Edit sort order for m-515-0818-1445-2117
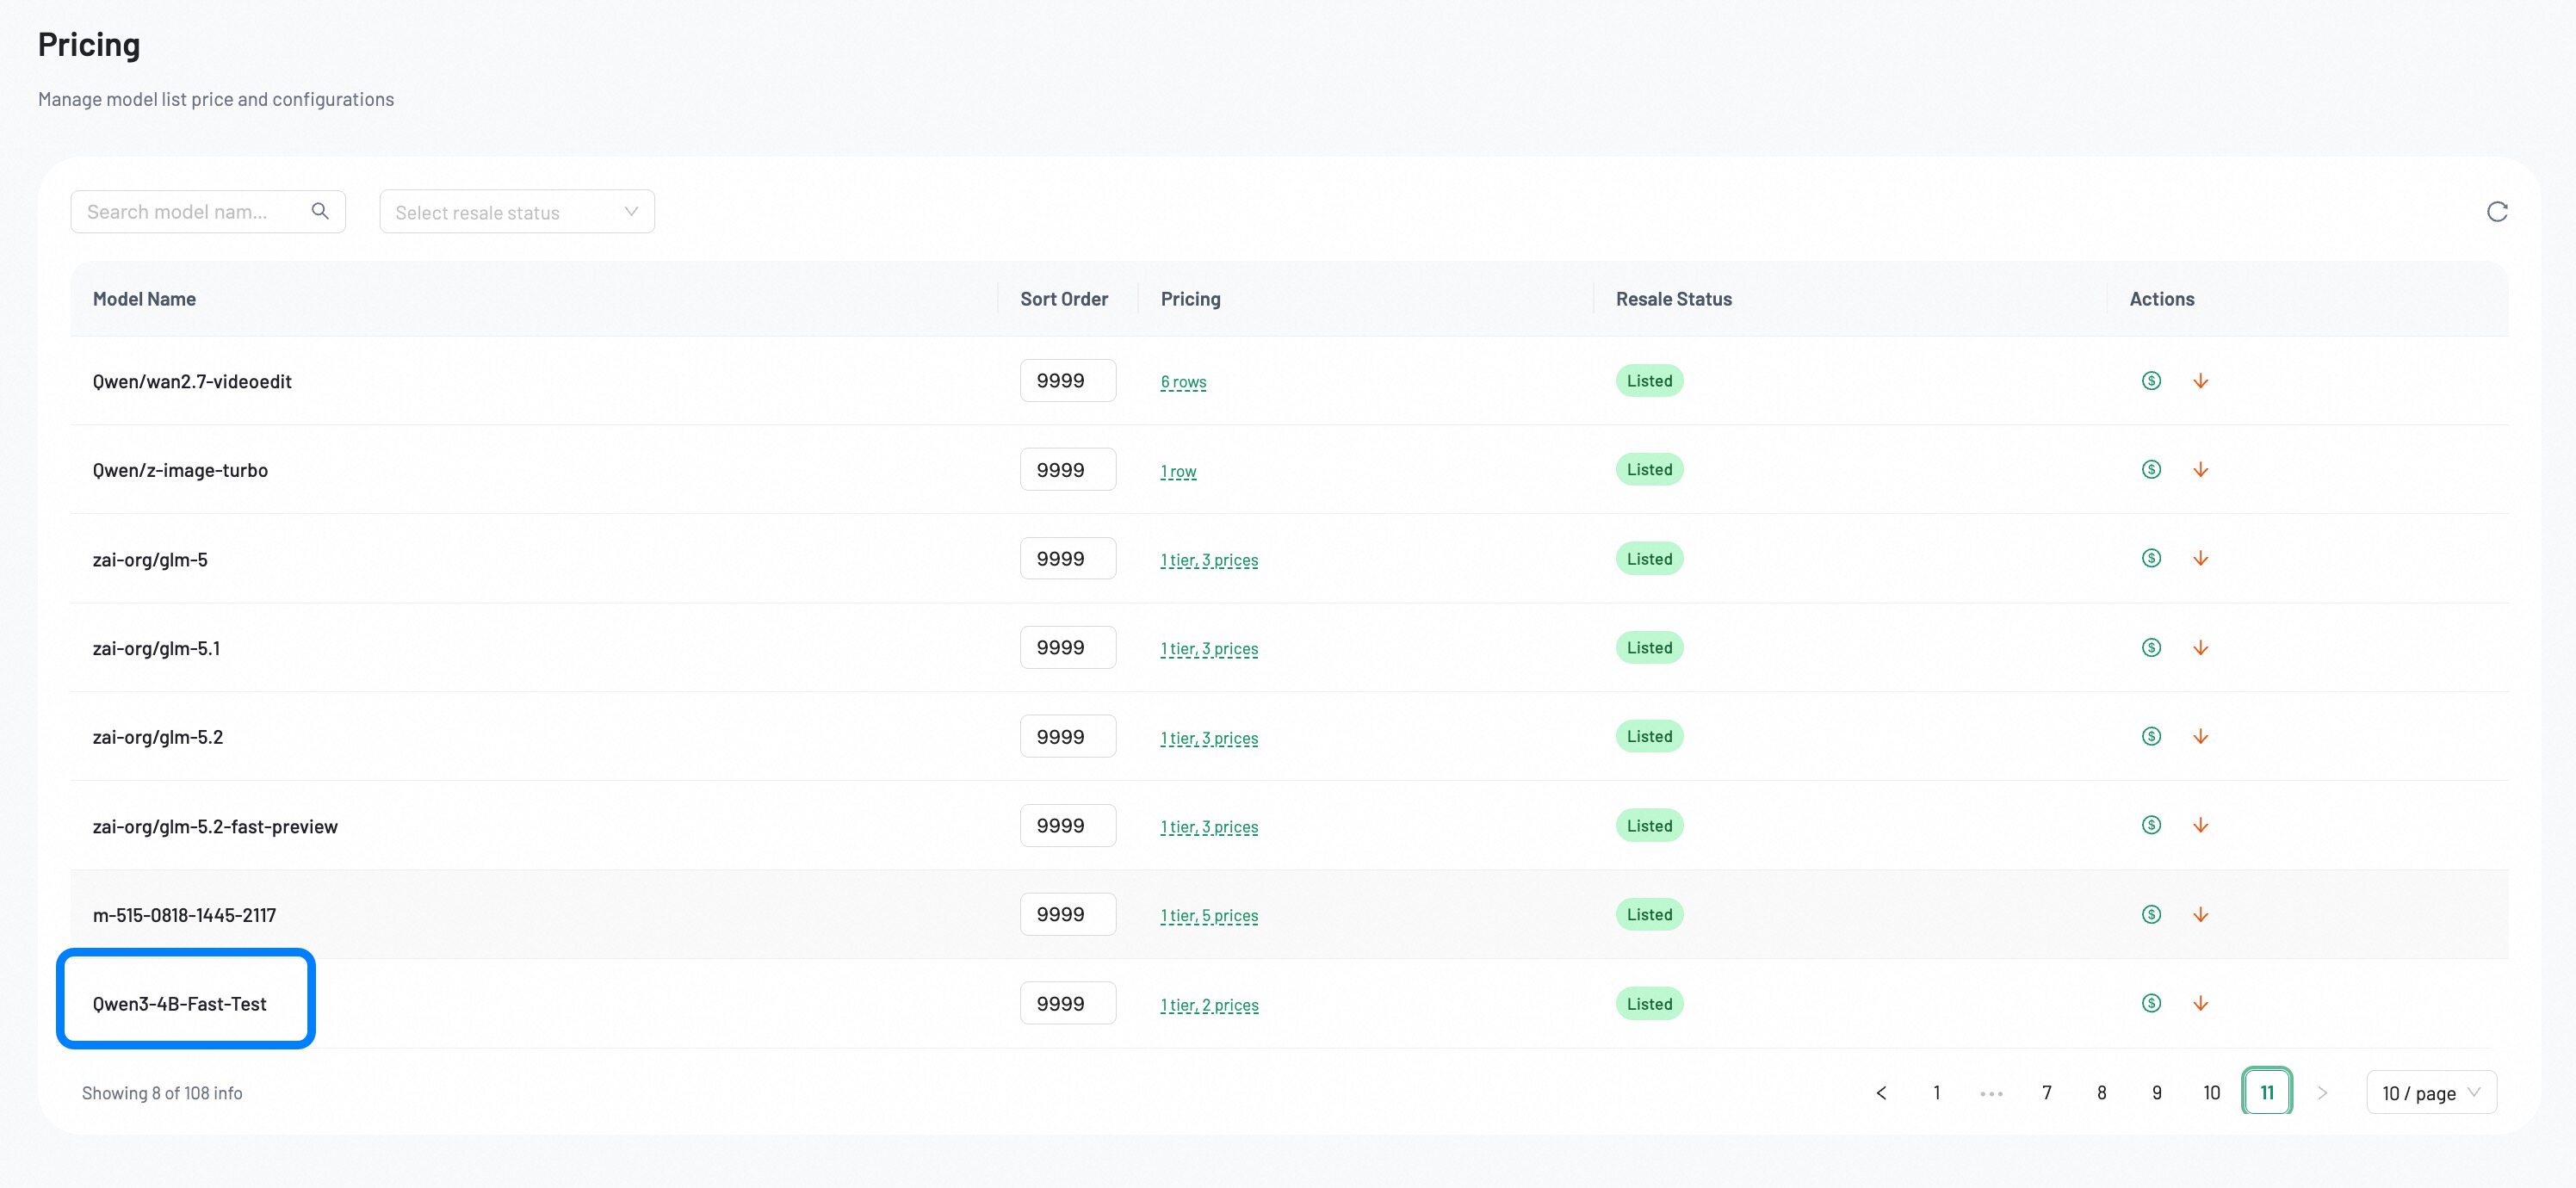 tap(1067, 914)
